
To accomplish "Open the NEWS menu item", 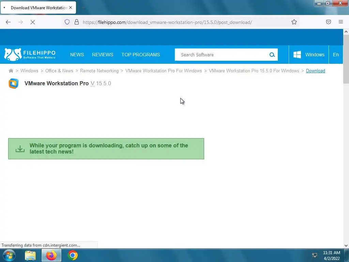I will (x=77, y=55).
